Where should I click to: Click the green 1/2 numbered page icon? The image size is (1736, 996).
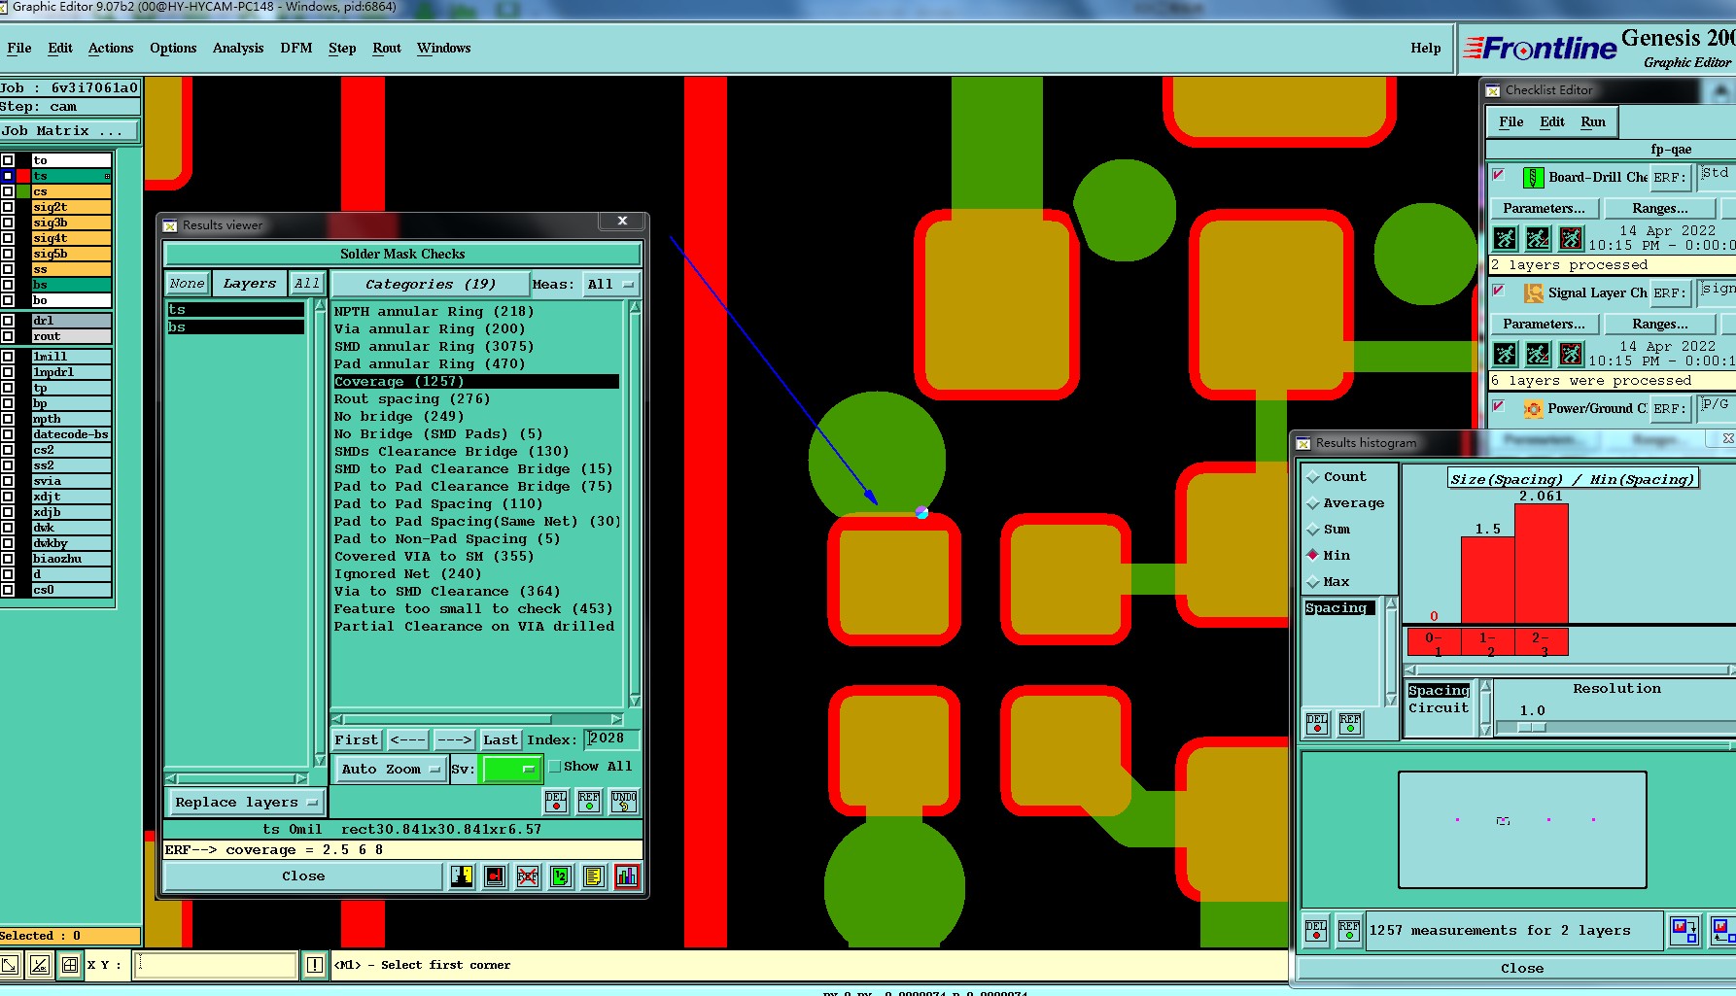[x=561, y=876]
